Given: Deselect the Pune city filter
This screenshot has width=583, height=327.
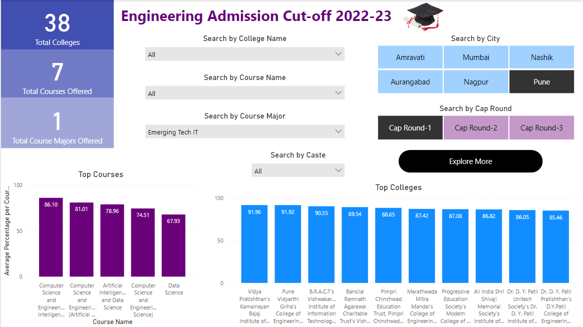Looking at the screenshot, I should click(x=541, y=81).
